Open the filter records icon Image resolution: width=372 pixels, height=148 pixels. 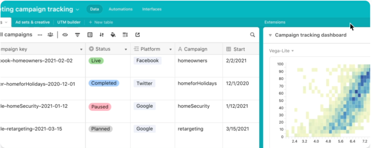(x=77, y=35)
